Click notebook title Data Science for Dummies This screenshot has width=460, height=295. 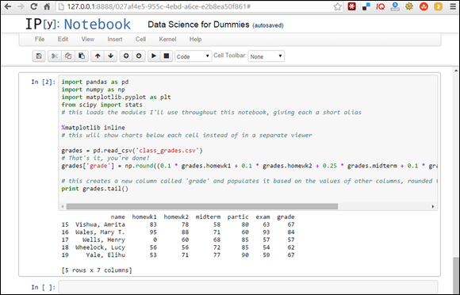point(198,25)
